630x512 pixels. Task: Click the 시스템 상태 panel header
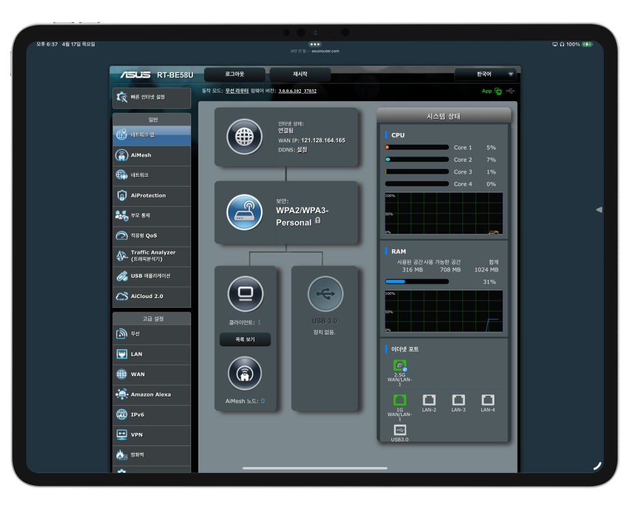coord(443,116)
